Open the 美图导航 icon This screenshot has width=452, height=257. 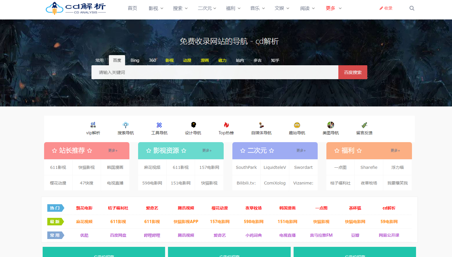331,125
